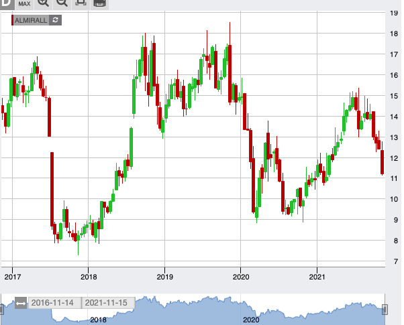Click the red ALMIRALL color marker
This screenshot has width=404, height=325.
[12, 20]
